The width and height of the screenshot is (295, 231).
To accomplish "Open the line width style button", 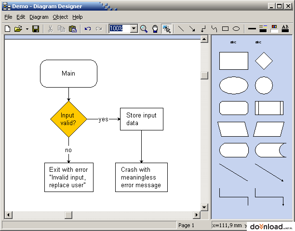I will coord(252,29).
